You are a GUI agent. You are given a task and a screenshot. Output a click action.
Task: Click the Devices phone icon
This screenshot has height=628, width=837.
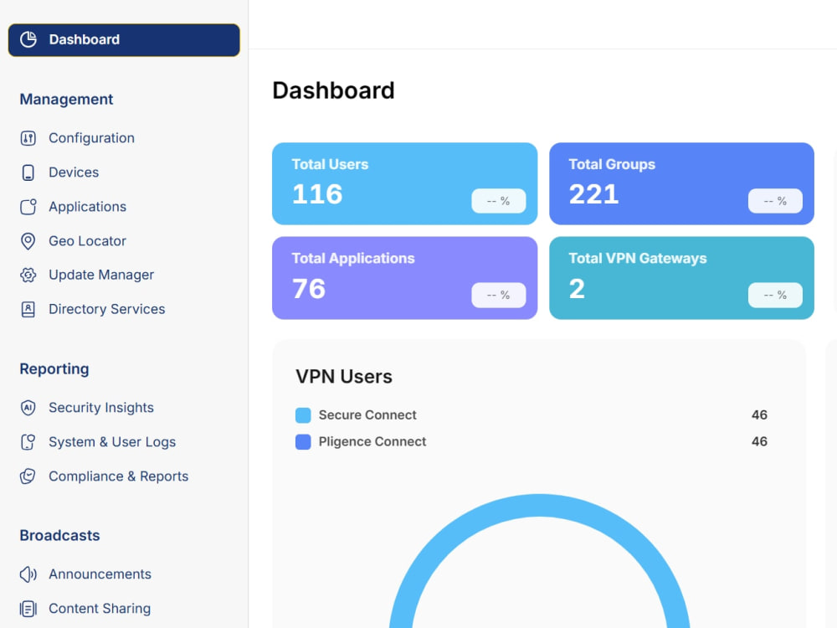[28, 172]
